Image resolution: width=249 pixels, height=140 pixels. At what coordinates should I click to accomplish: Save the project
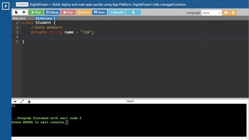point(100,12)
